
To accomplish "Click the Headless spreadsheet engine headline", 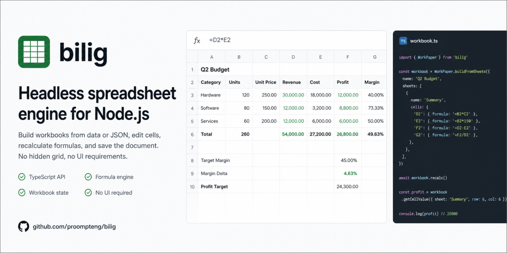I will pyautogui.click(x=97, y=104).
